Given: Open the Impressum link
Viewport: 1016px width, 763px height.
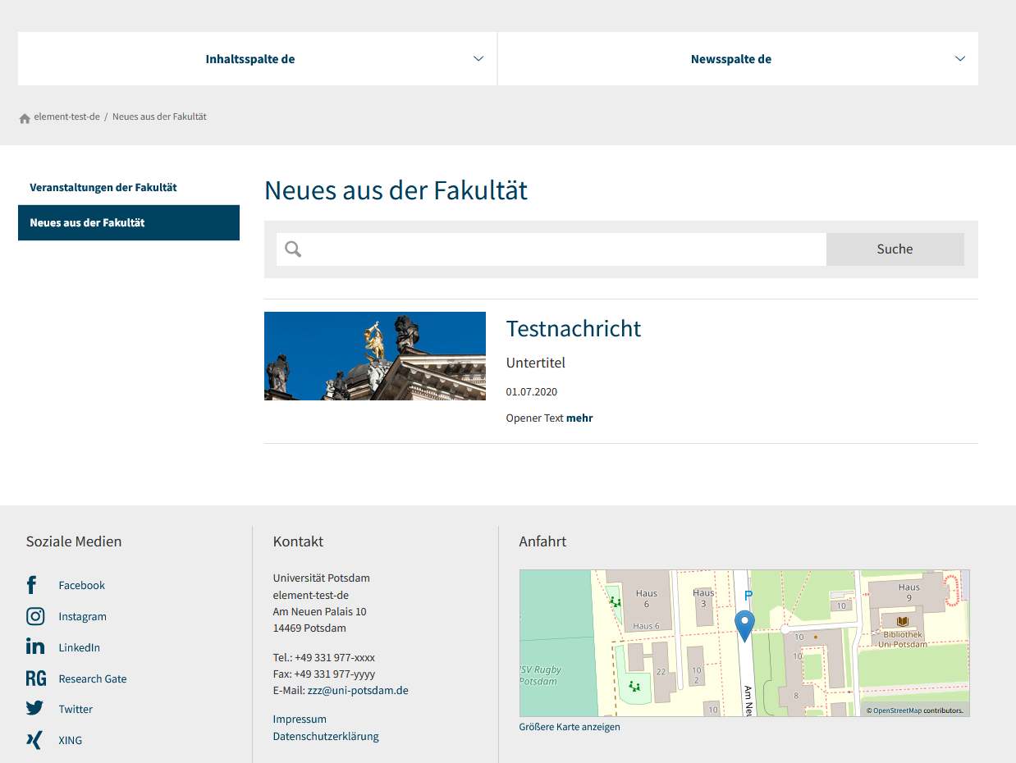Looking at the screenshot, I should click(300, 720).
